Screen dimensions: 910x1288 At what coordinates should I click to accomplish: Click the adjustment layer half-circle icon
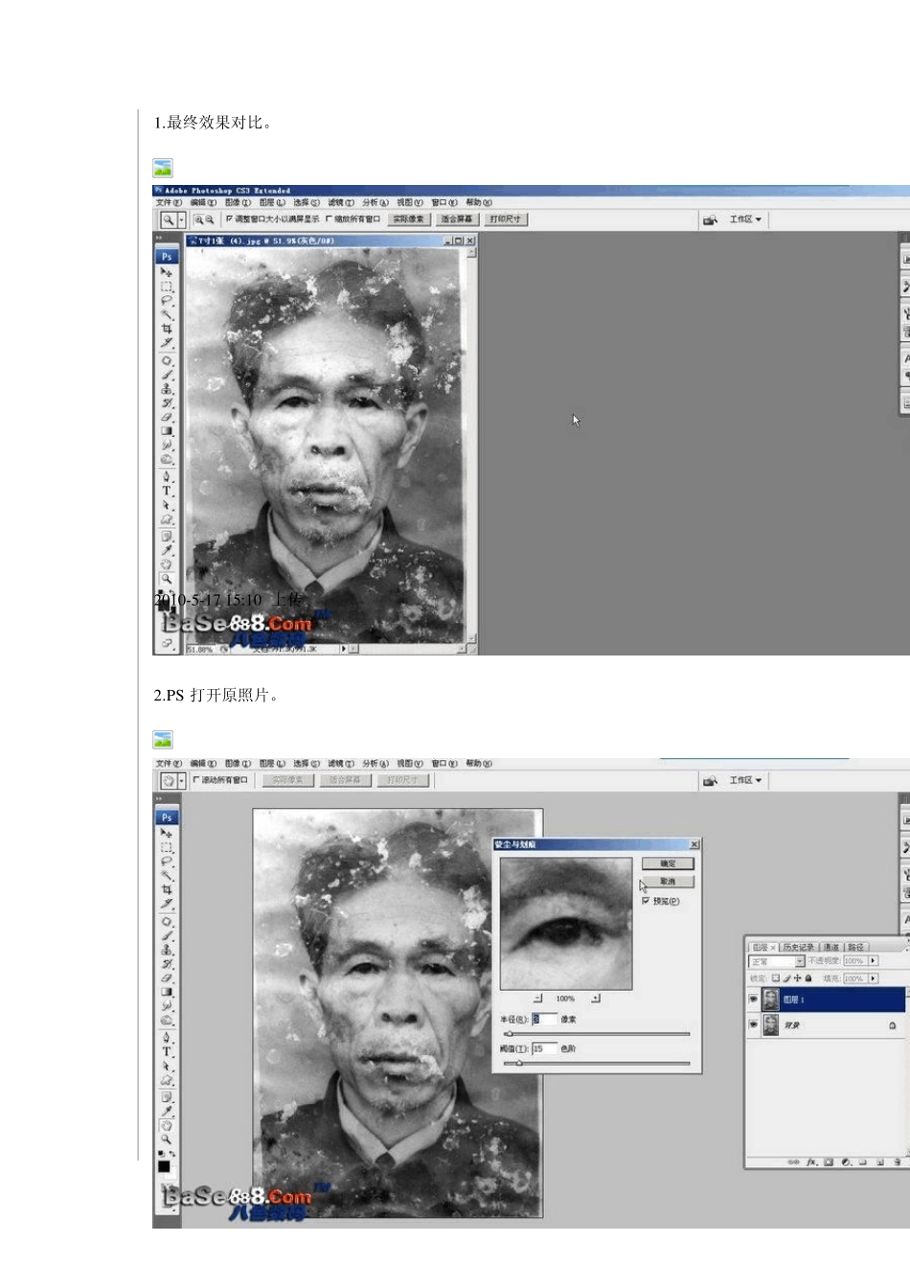(x=846, y=1161)
